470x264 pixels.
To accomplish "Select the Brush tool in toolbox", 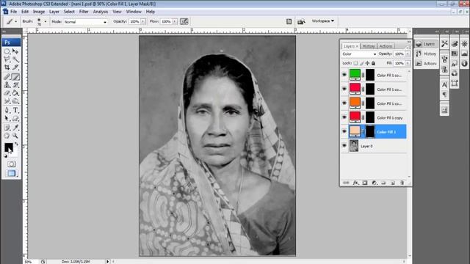I will click(x=15, y=77).
